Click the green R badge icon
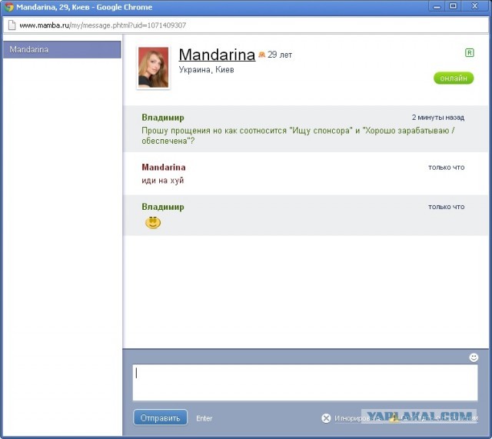The width and height of the screenshot is (492, 439). pos(469,52)
